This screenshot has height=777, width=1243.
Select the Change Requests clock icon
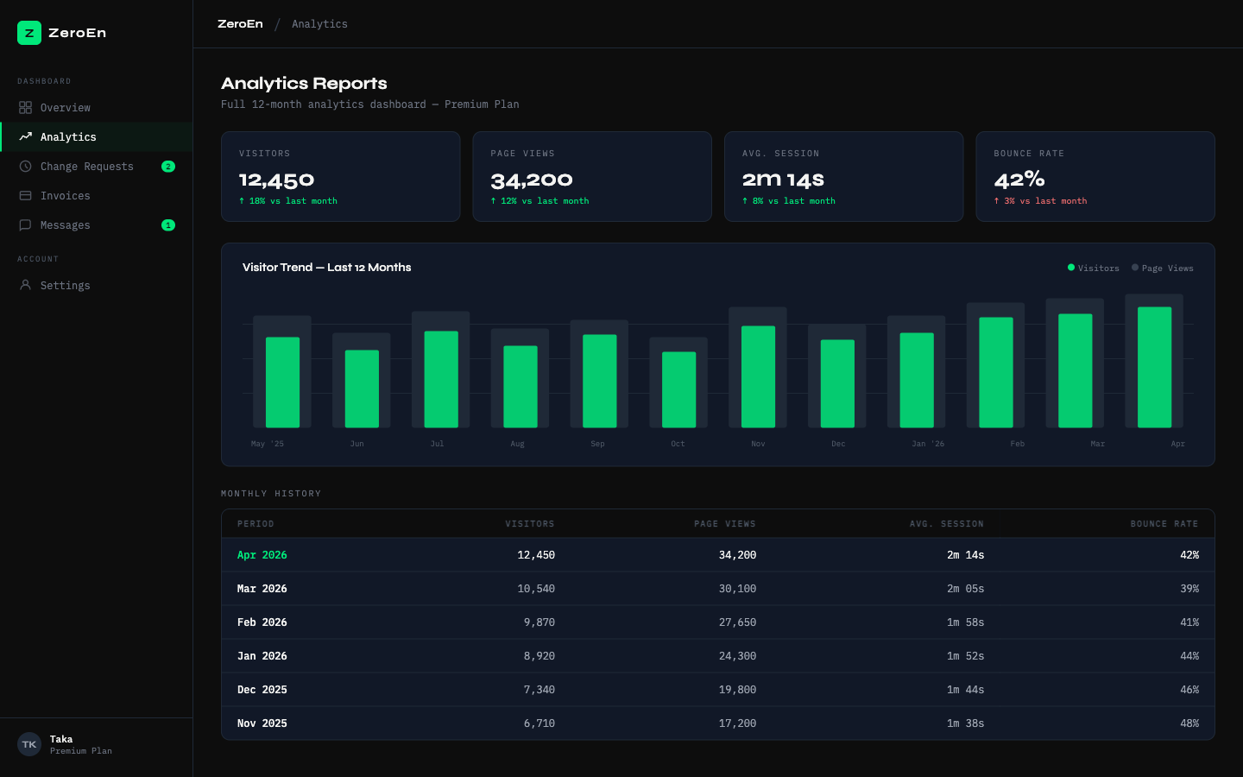[26, 166]
